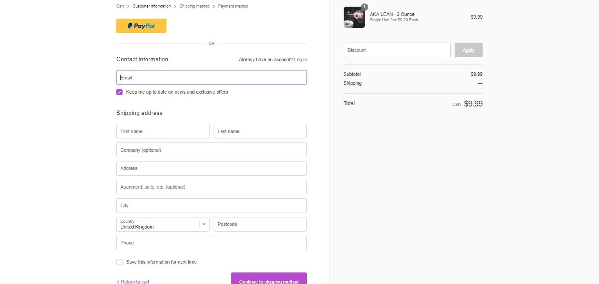
Task: Click the AKA LEAN - 2 Ounce product name
Action: coord(392,14)
